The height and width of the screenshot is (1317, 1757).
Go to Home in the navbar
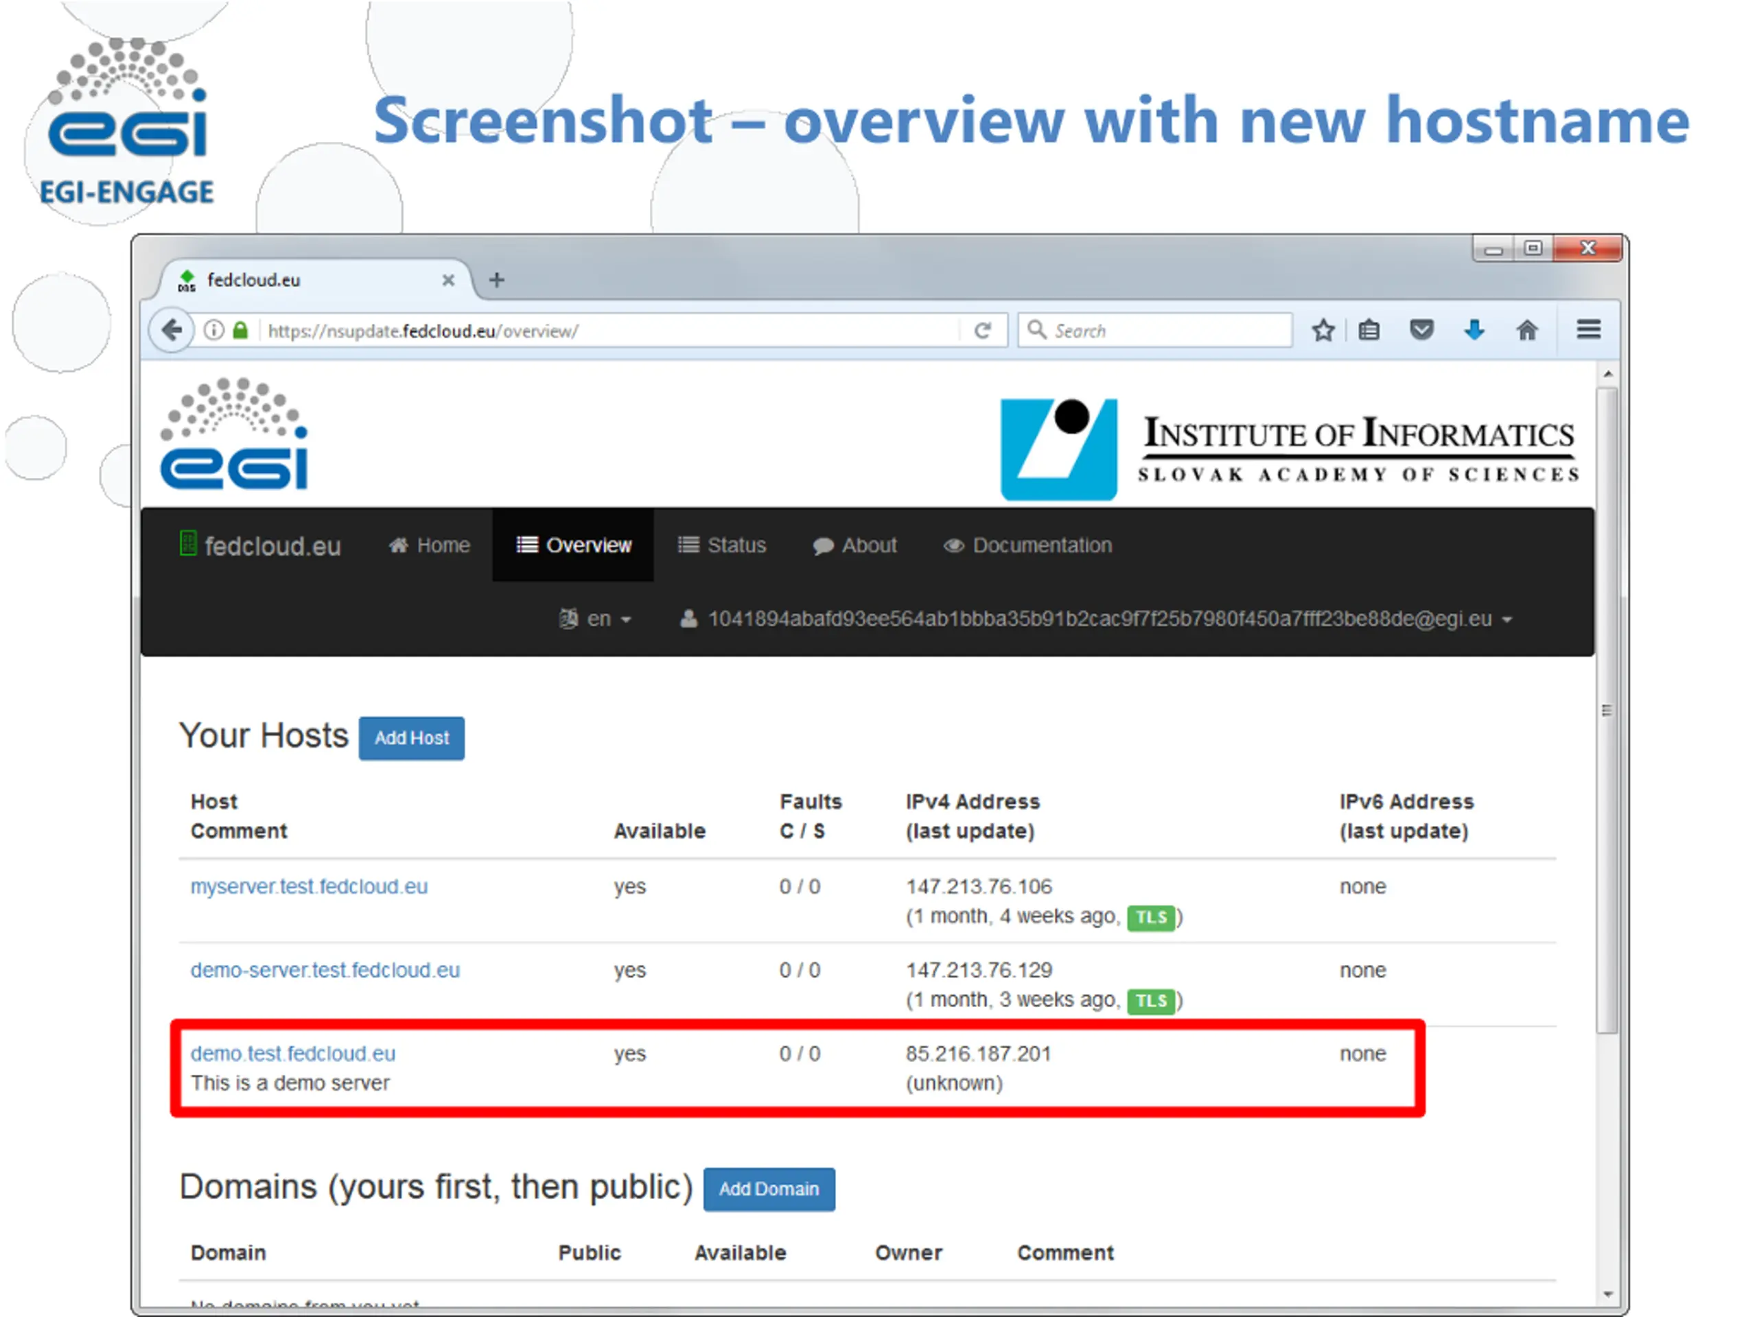pyautogui.click(x=430, y=545)
